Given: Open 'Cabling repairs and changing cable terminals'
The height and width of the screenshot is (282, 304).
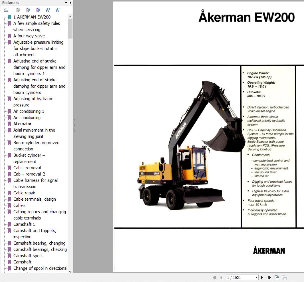Looking at the screenshot, I should tap(40, 215).
